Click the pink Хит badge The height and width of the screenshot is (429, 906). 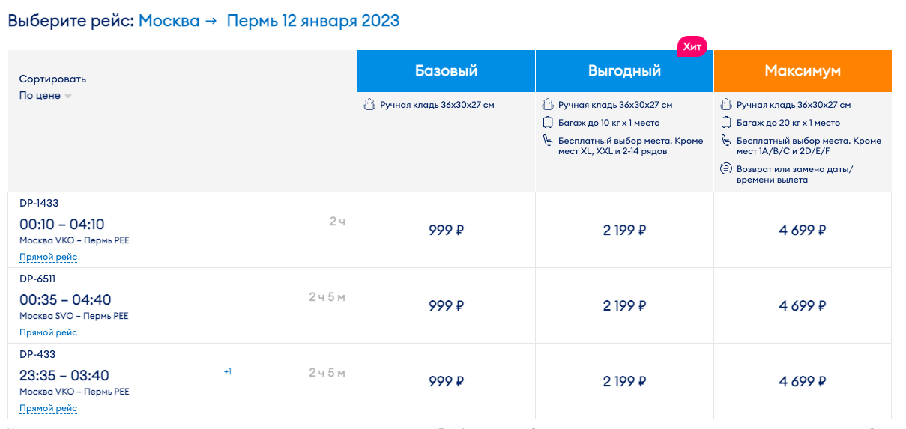tap(692, 46)
